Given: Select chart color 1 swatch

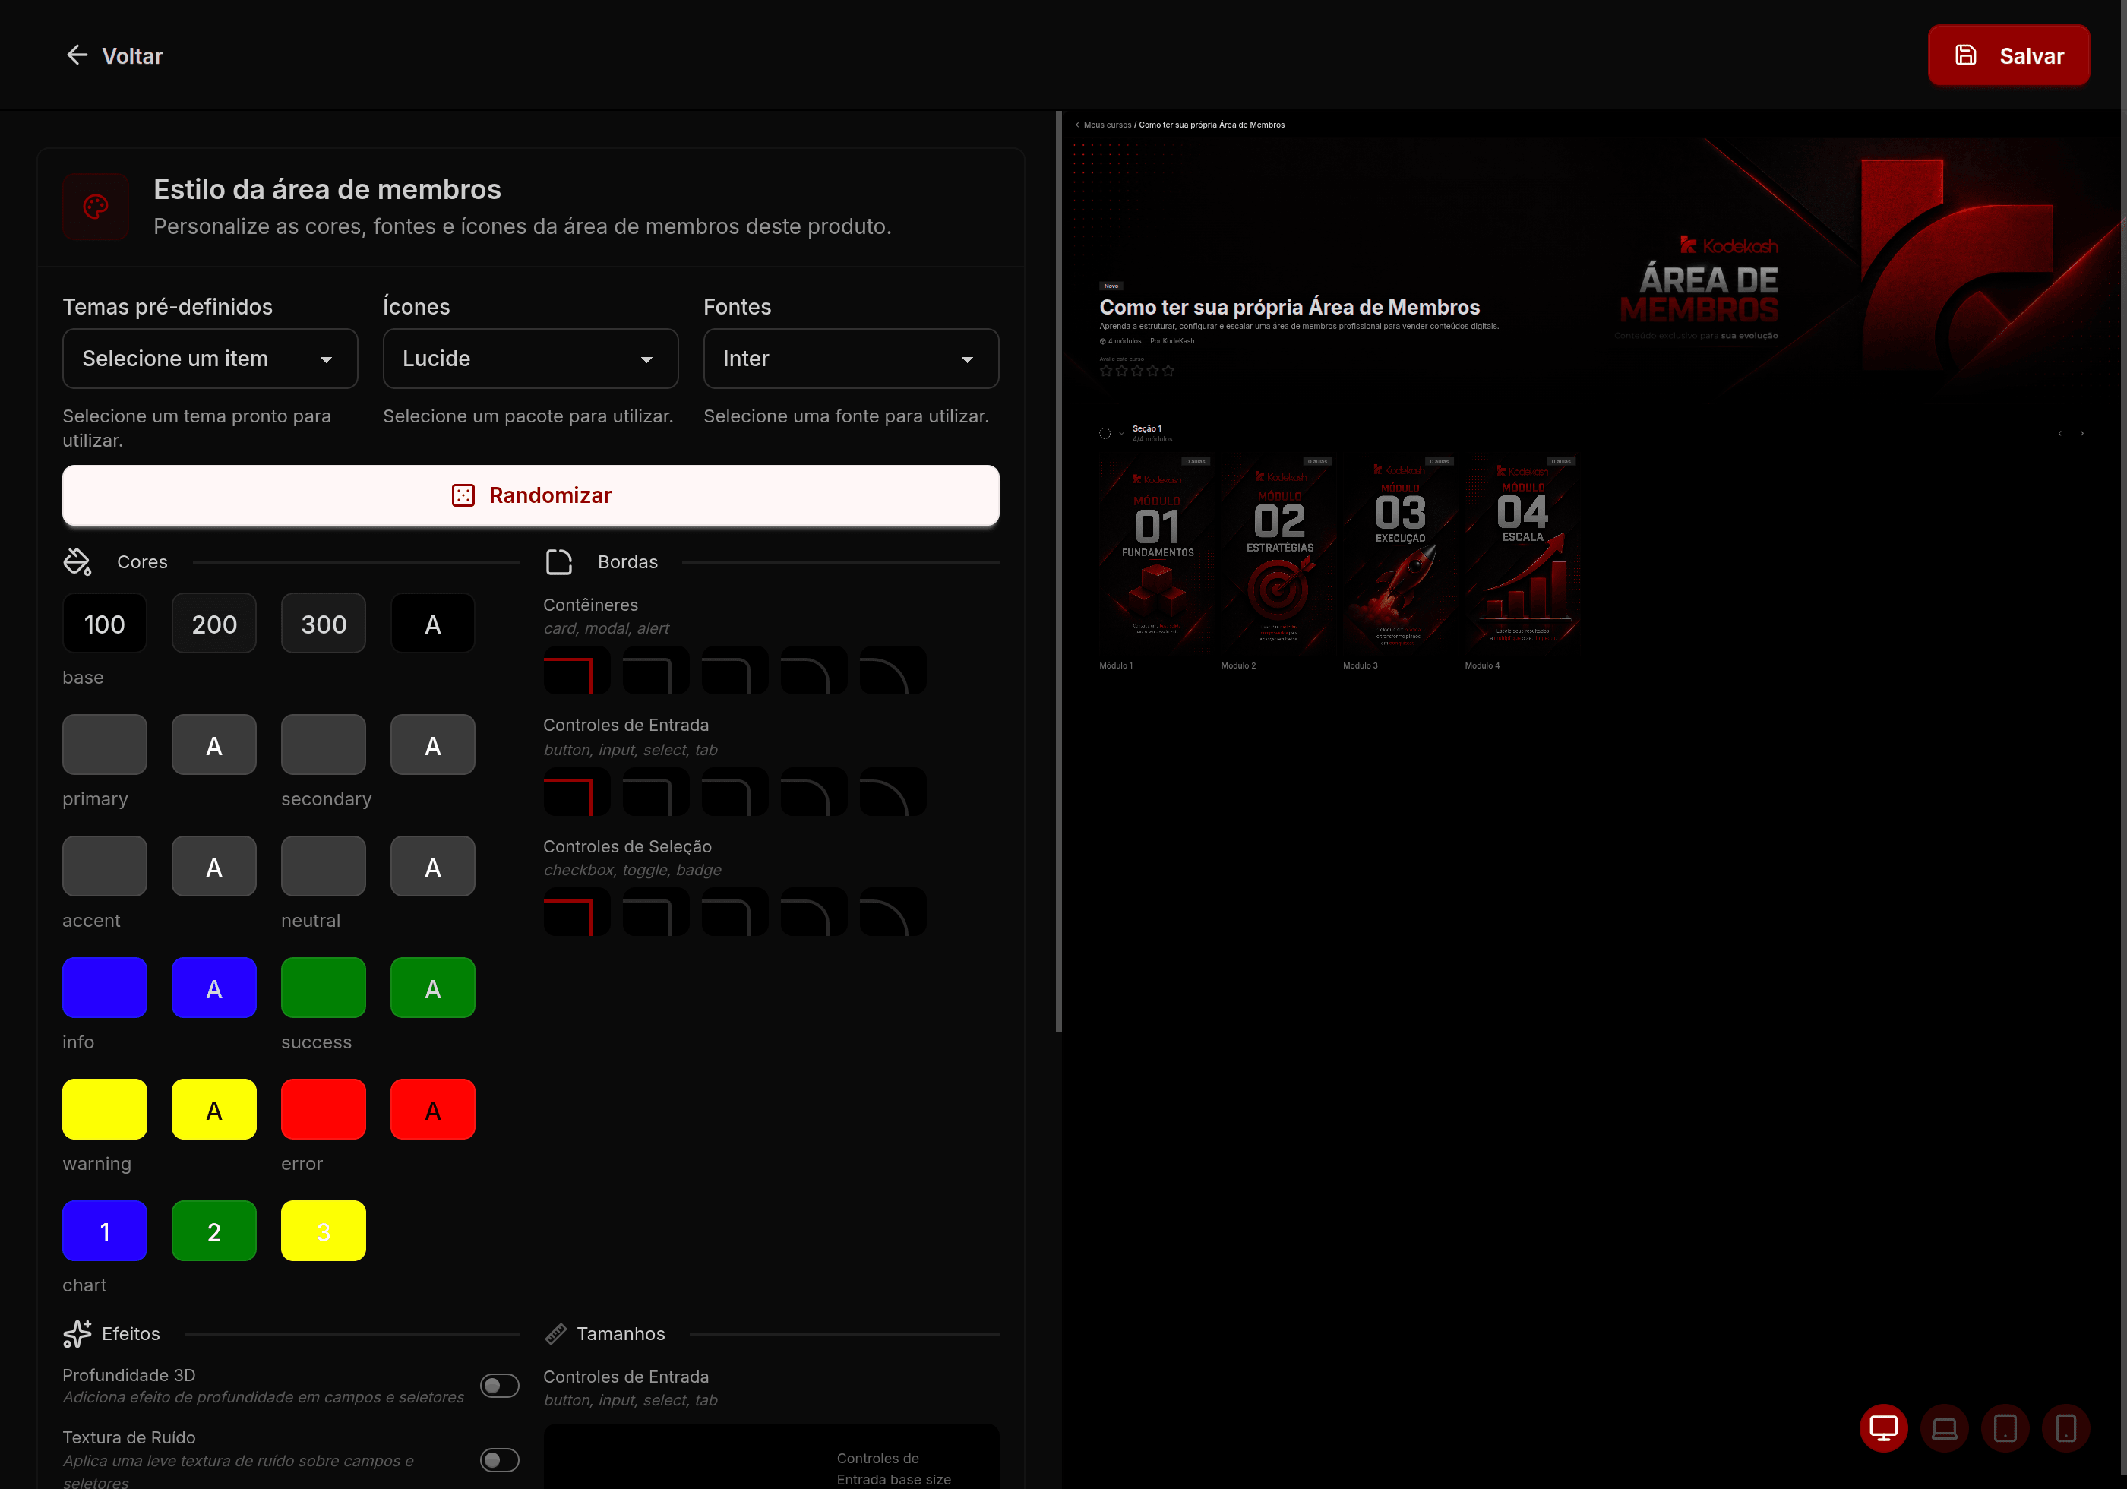Looking at the screenshot, I should (105, 1231).
